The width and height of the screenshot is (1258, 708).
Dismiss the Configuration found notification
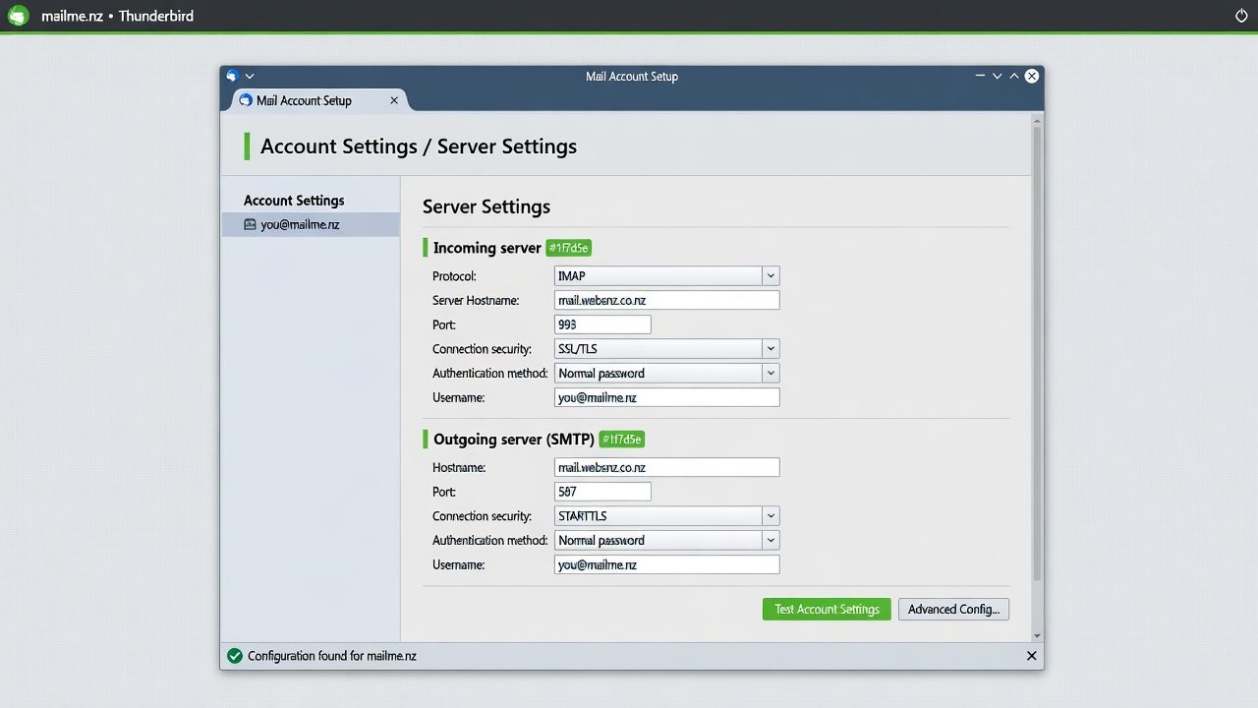click(1031, 656)
